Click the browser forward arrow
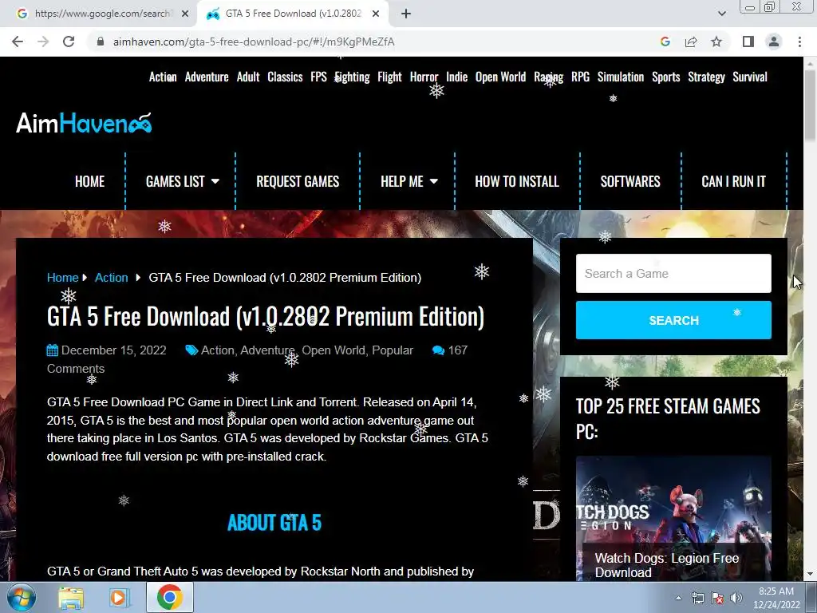Viewport: 817px width, 613px height. pyautogui.click(x=43, y=42)
